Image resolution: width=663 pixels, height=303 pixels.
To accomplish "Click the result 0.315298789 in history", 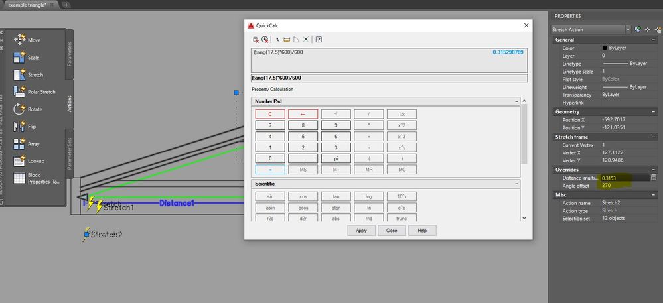I will 508,52.
